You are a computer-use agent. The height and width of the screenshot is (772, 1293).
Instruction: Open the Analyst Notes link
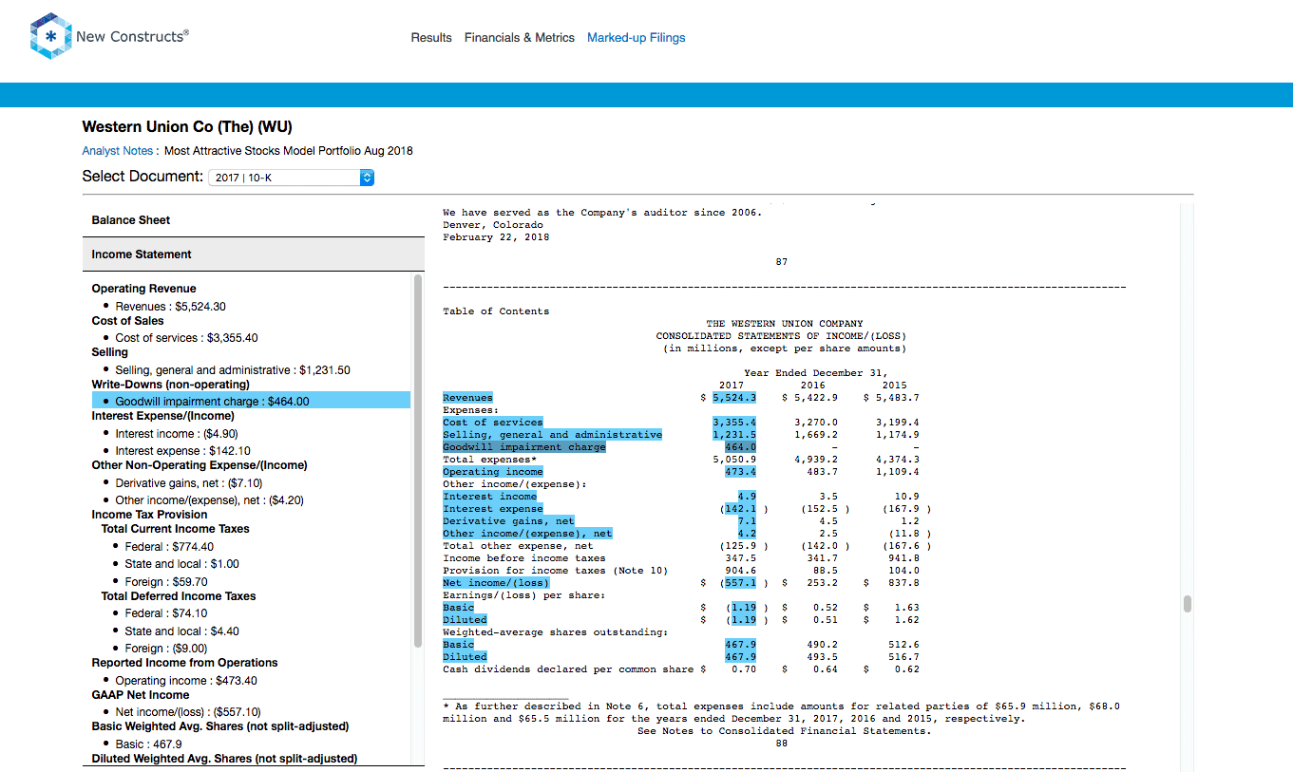pos(119,151)
